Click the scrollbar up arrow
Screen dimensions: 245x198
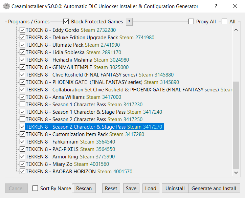click(x=236, y=30)
